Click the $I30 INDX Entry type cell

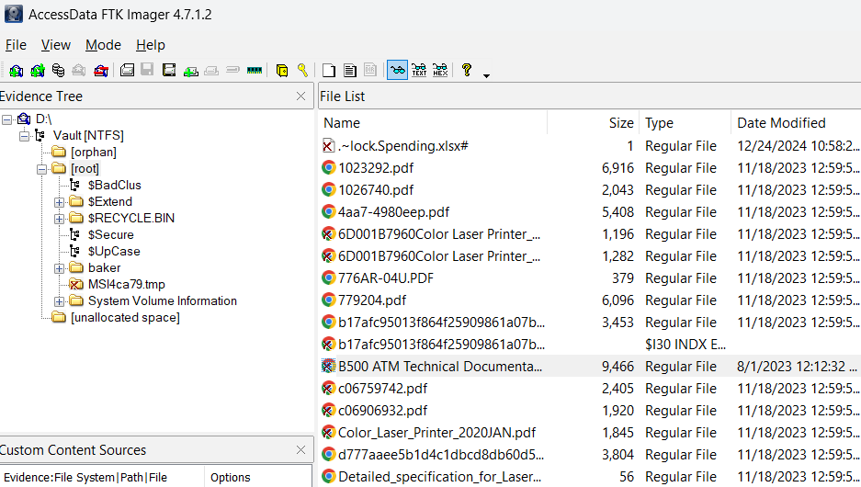pos(685,345)
